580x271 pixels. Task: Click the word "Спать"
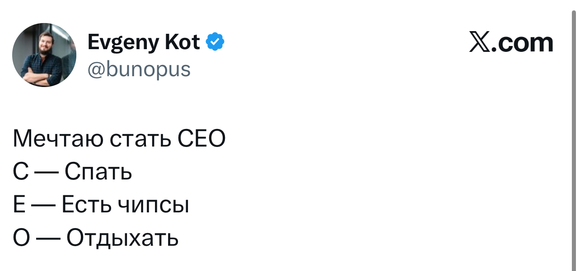pos(98,172)
